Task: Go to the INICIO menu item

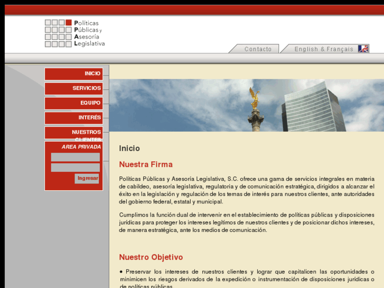Action: tap(74, 74)
